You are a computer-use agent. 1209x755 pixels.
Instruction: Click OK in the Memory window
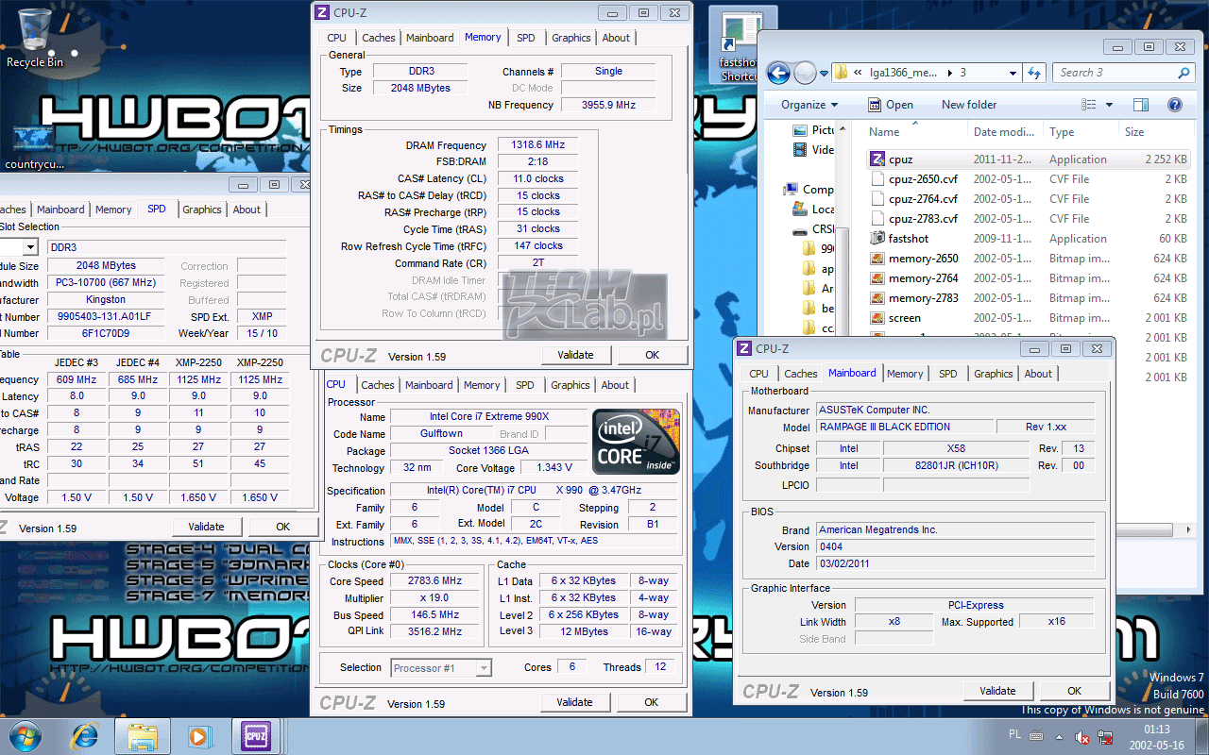click(x=652, y=355)
